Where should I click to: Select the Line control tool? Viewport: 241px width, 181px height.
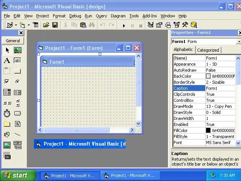point(18,135)
